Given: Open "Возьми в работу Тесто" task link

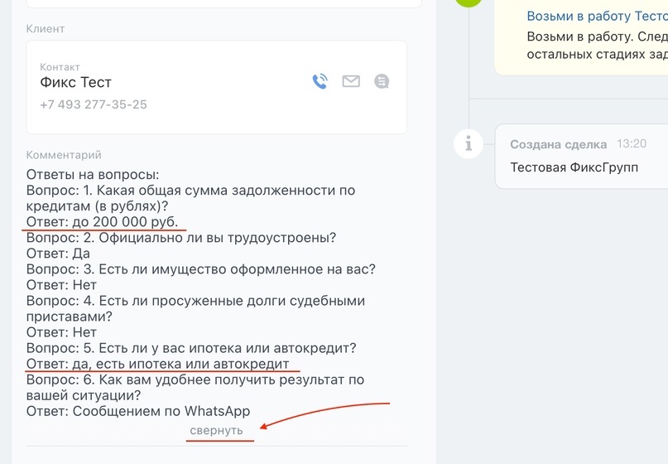Looking at the screenshot, I should (x=598, y=17).
